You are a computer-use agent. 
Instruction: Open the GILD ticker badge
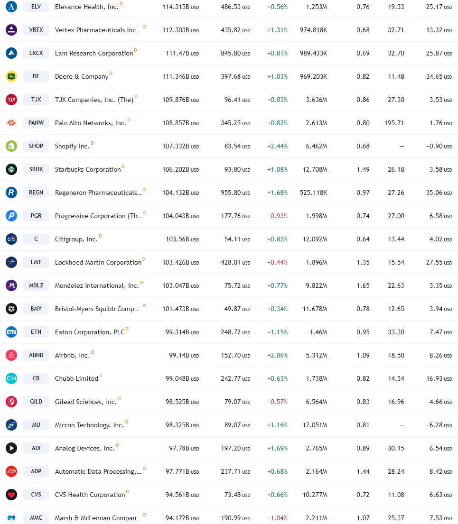(36, 401)
